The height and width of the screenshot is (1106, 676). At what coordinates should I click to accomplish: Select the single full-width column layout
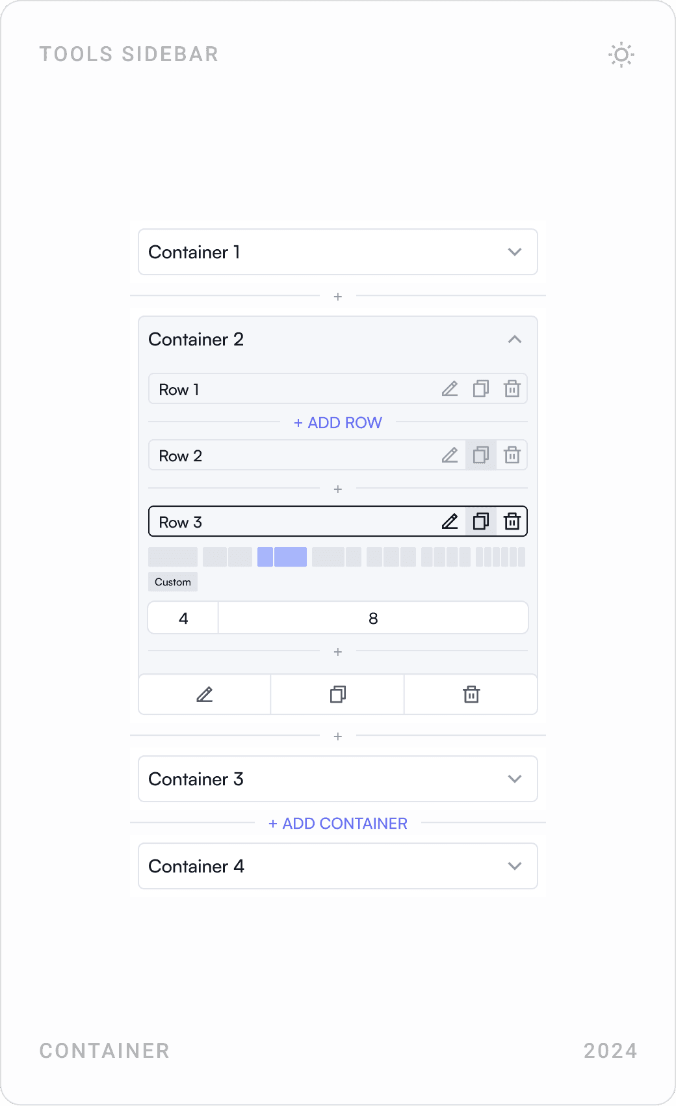pyautogui.click(x=173, y=557)
